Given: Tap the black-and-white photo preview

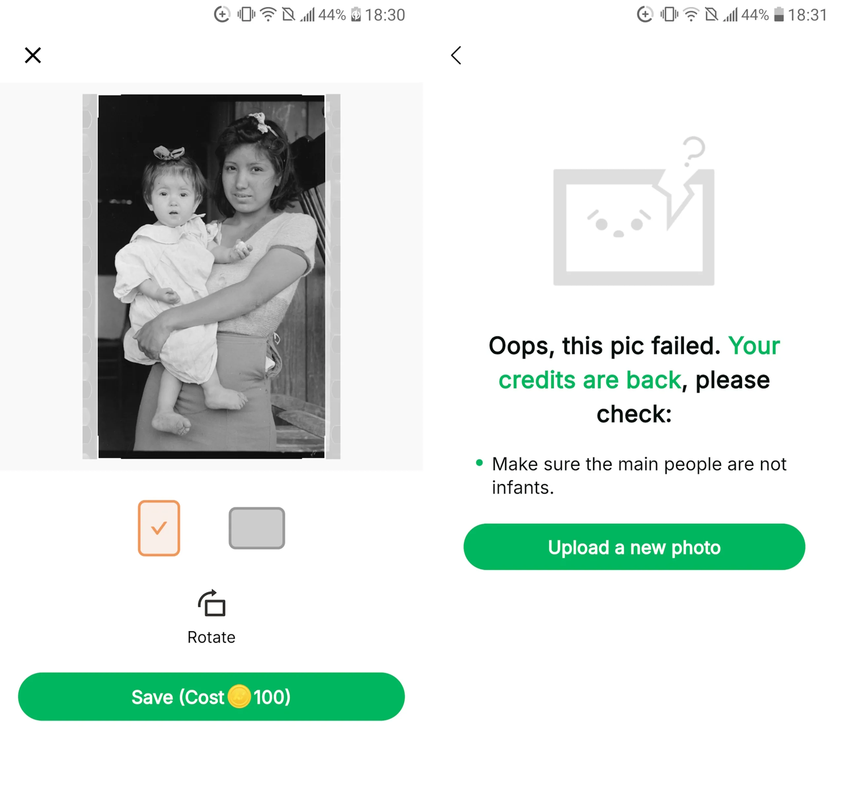Looking at the screenshot, I should 211,276.
